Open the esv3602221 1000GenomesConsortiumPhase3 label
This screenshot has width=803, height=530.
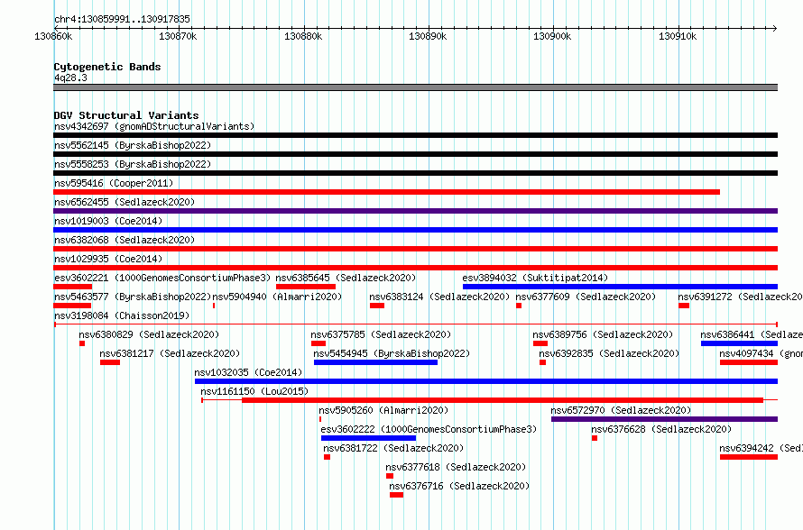[x=162, y=278]
